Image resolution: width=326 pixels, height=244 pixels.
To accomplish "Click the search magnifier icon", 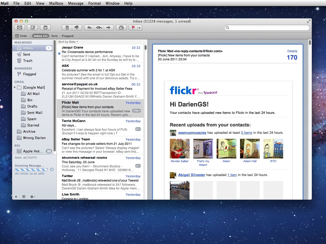I will coord(228,28).
